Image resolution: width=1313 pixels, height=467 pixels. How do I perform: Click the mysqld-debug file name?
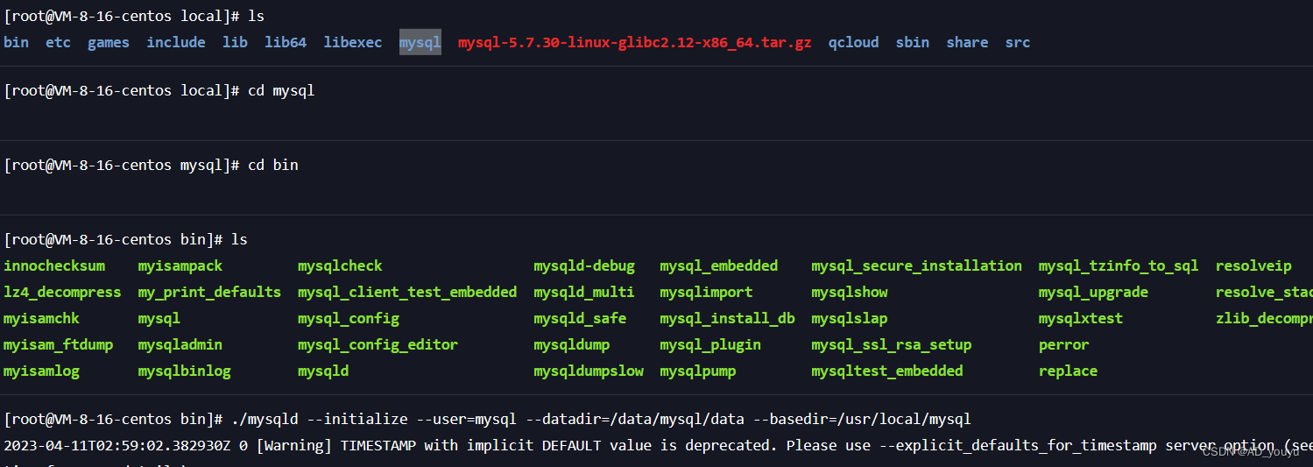click(x=584, y=265)
